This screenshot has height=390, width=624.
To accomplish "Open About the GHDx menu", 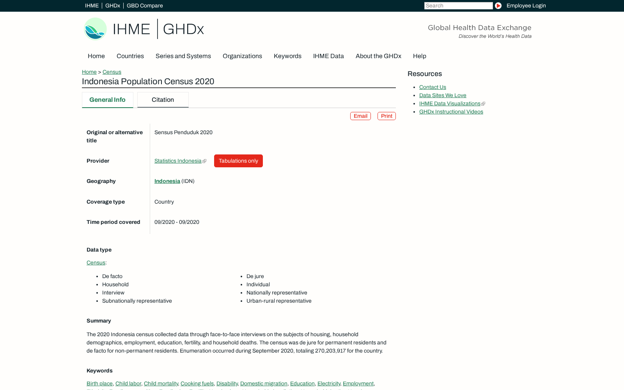I will click(x=378, y=56).
